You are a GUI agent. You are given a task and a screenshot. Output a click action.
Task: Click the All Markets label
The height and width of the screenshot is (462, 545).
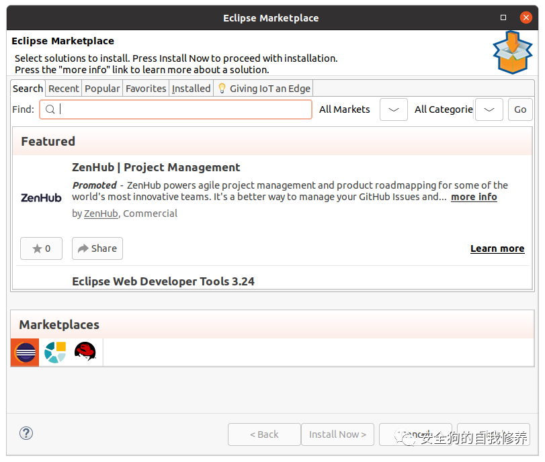(x=345, y=109)
